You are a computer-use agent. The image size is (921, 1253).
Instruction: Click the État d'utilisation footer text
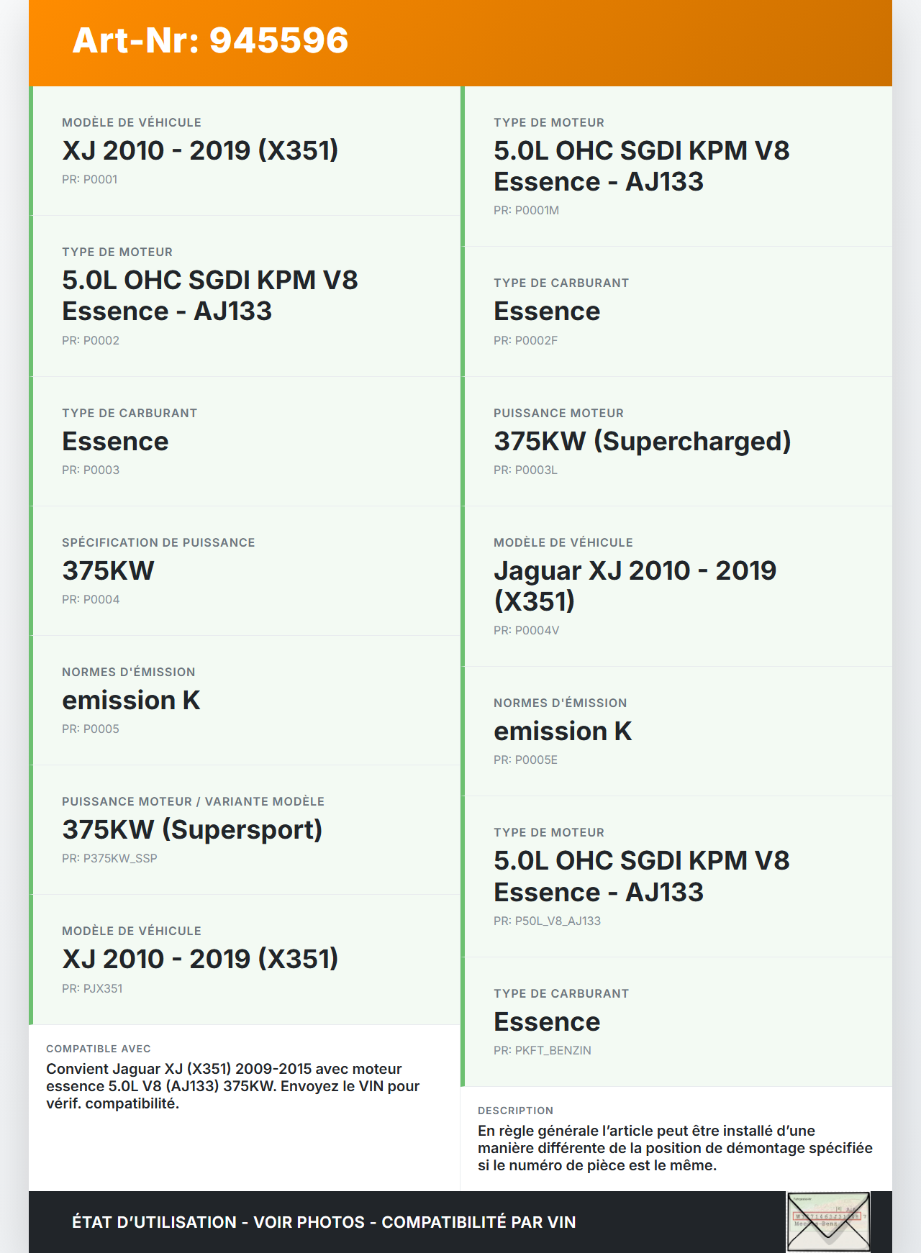click(x=324, y=1222)
